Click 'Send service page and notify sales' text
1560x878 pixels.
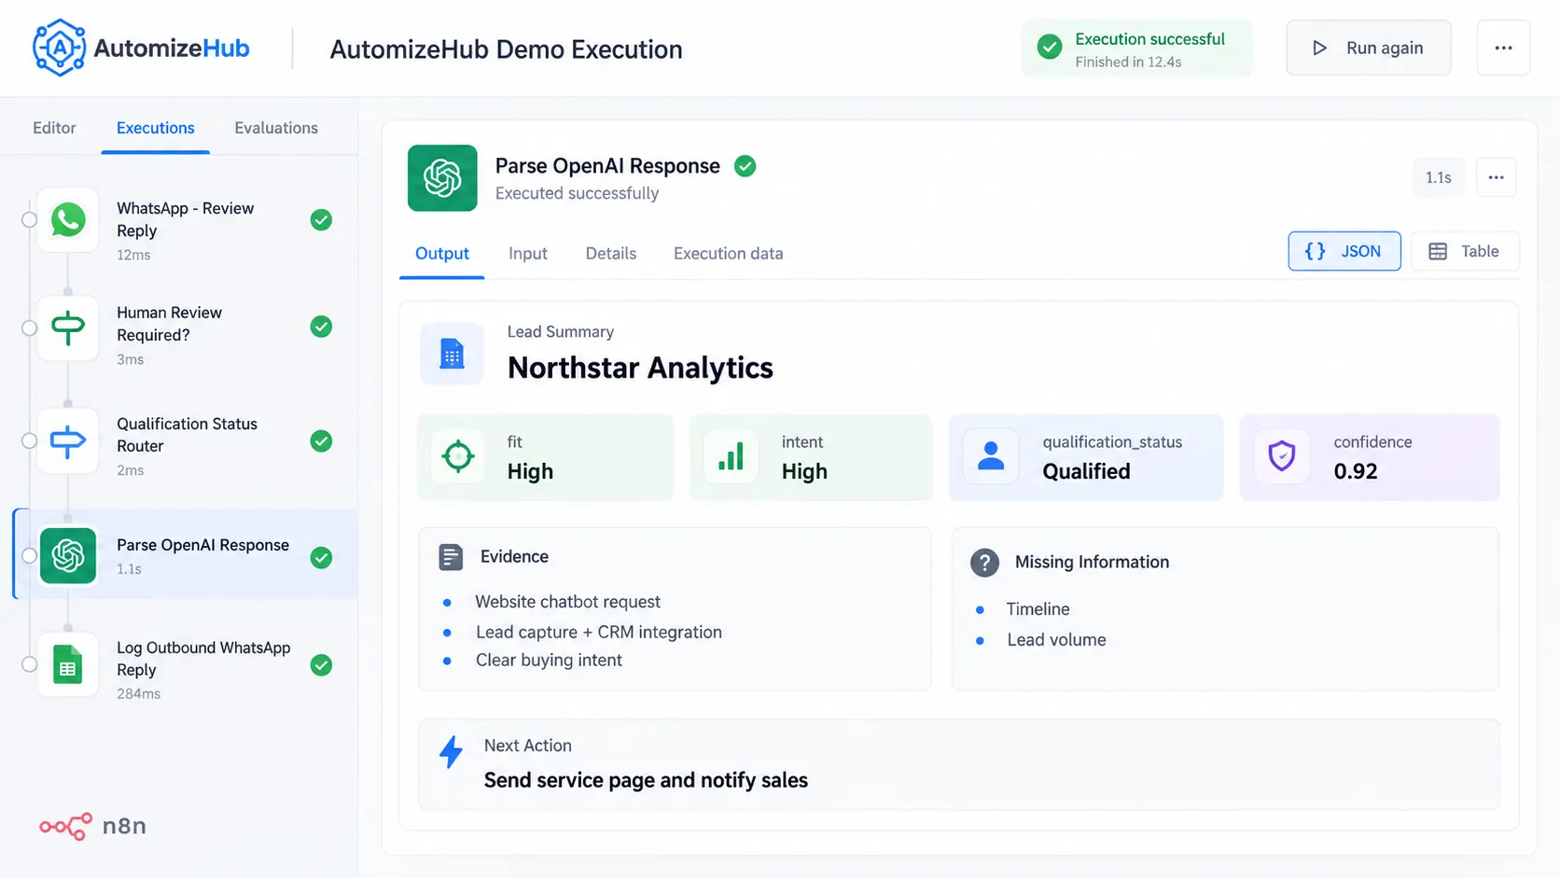646,780
